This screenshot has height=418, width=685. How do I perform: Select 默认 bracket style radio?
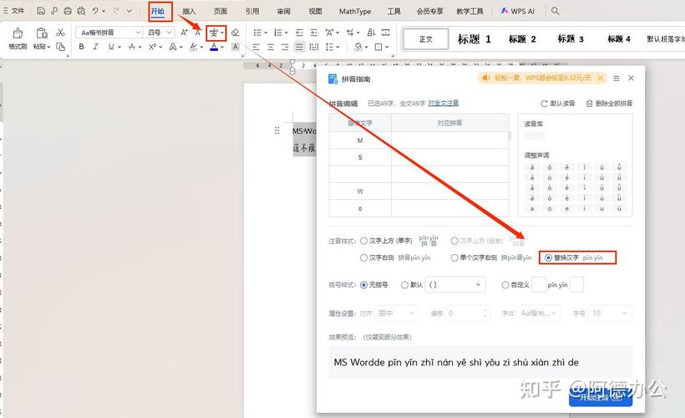point(404,285)
